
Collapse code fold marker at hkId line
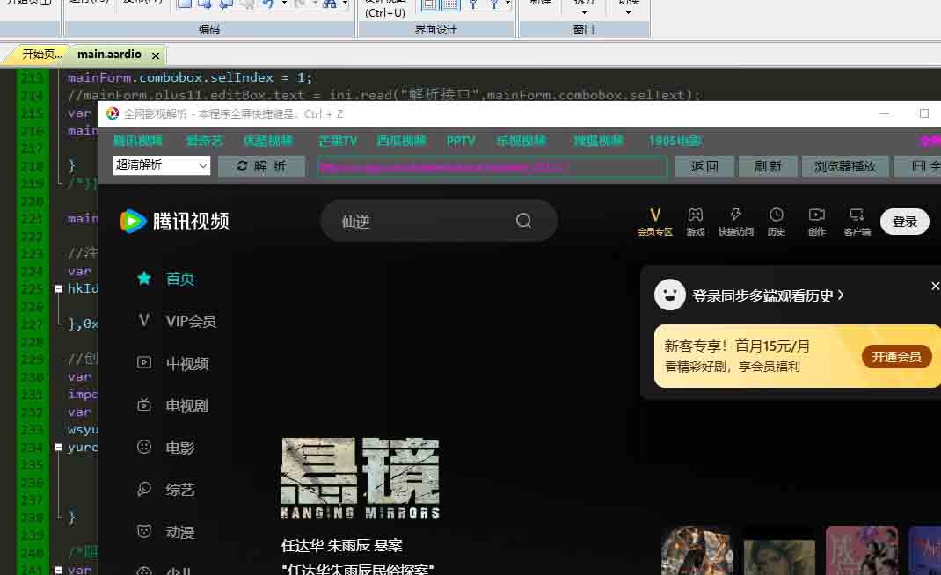coord(58,288)
